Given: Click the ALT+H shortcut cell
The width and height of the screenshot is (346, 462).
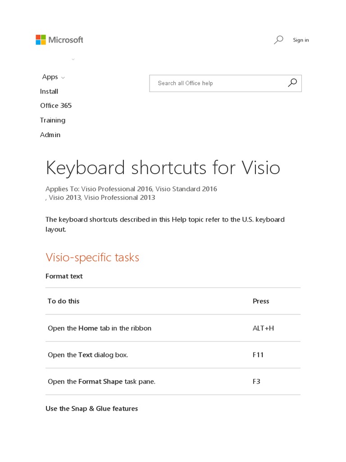Looking at the screenshot, I should click(x=263, y=328).
